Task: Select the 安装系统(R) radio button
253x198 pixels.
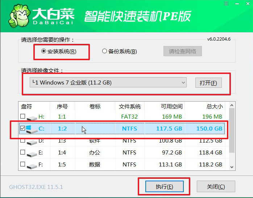Action: pyautogui.click(x=44, y=51)
